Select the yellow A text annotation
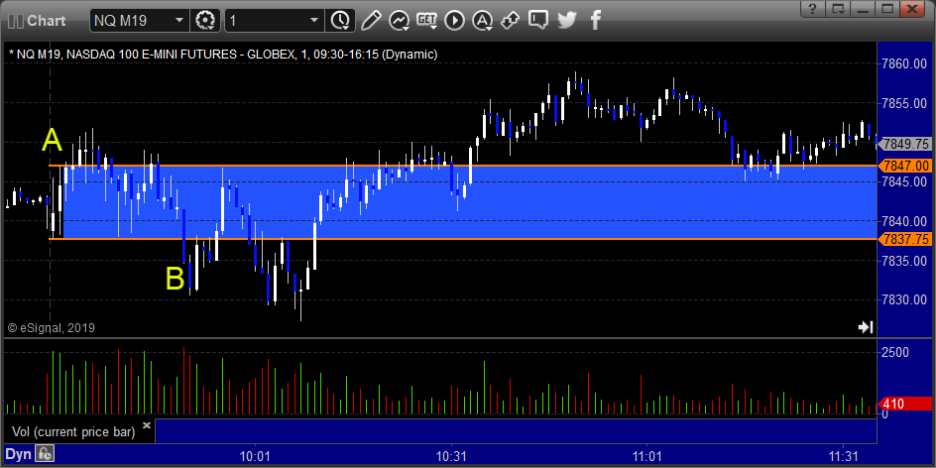Screen dimensions: 936x468 point(52,142)
